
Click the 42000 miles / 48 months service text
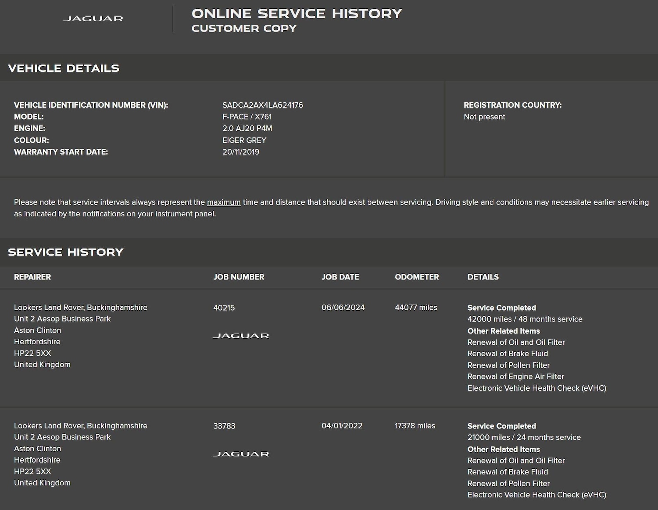point(525,319)
